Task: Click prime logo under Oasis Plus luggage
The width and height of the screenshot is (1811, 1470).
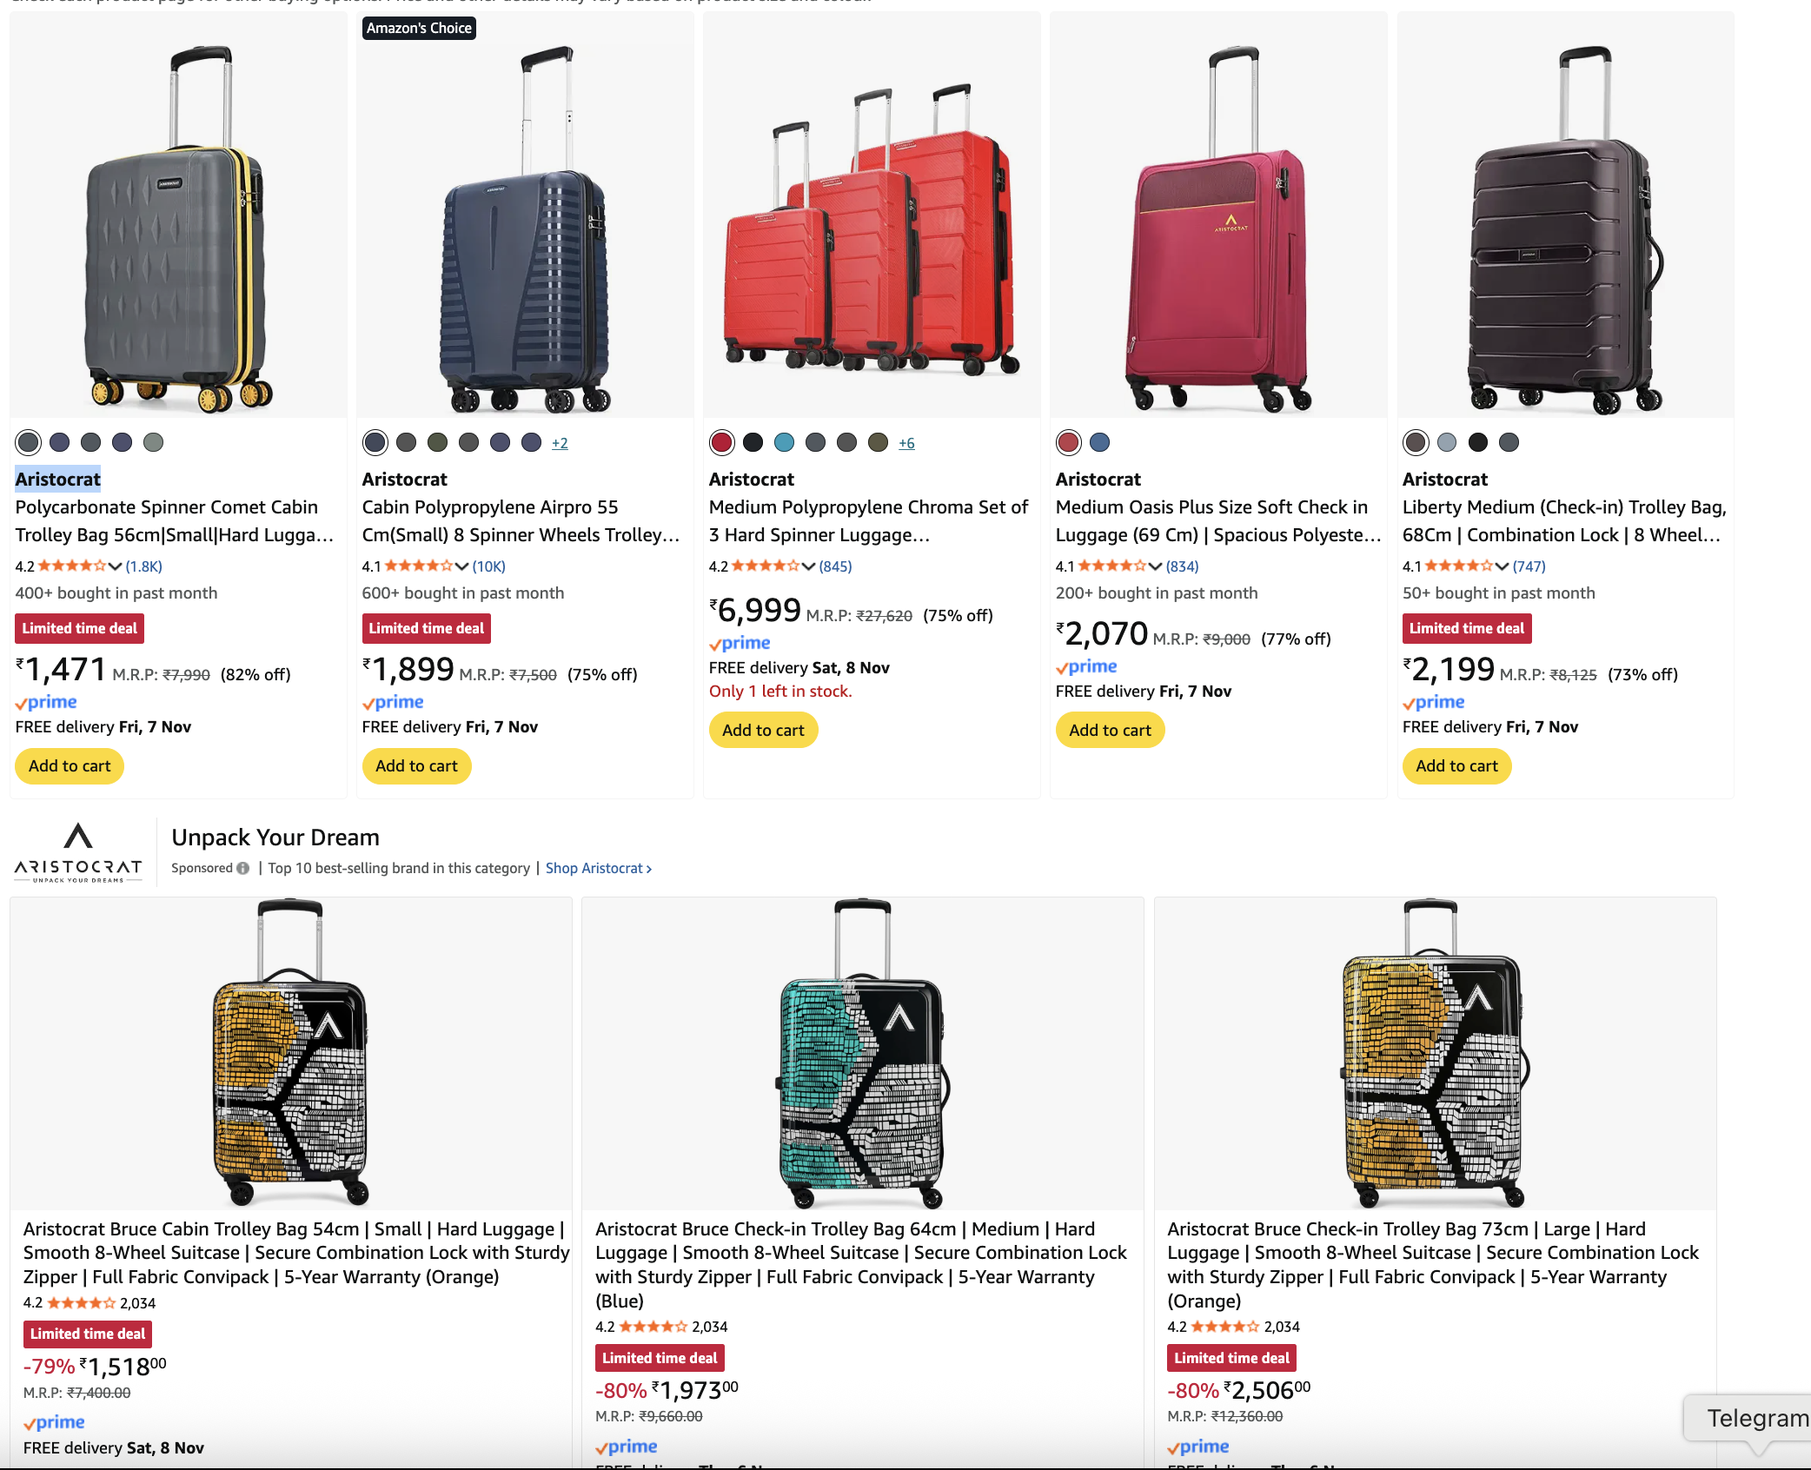Action: pos(1086,666)
